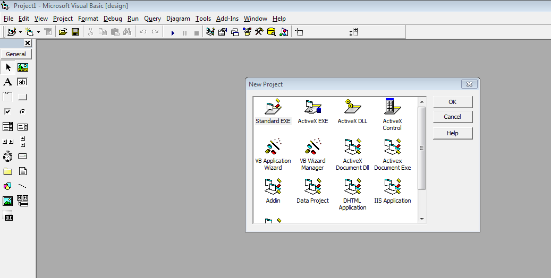Select the Timer stopwatch control
Image resolution: width=551 pixels, height=278 pixels.
coord(8,157)
